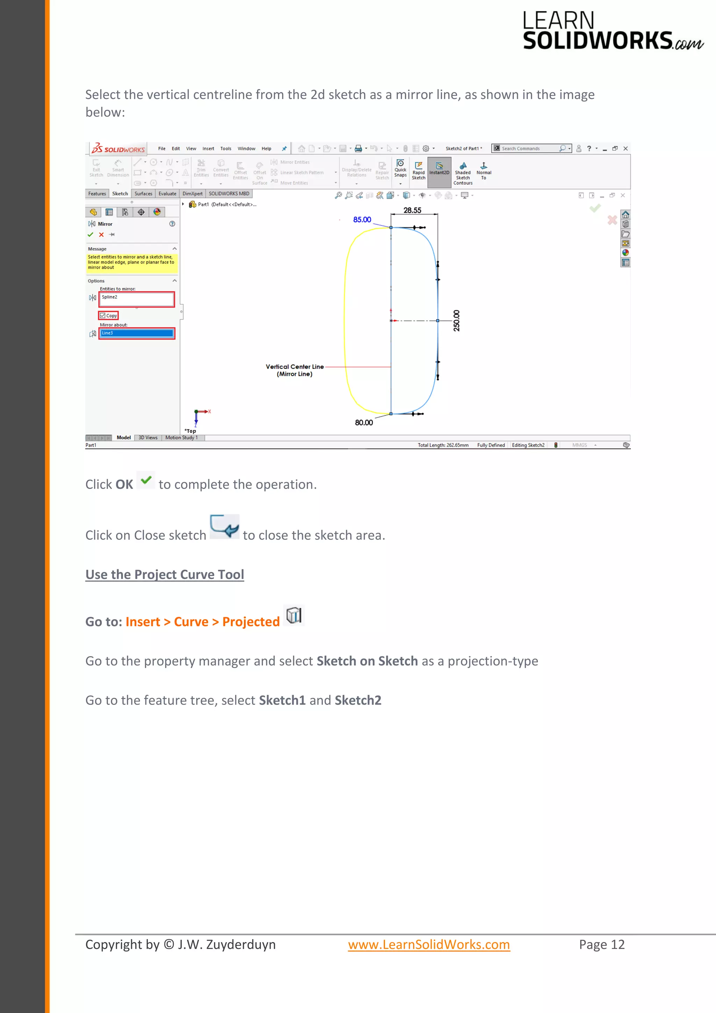This screenshot has width=716, height=1013.
Task: Open the View menu
Action: (x=191, y=149)
